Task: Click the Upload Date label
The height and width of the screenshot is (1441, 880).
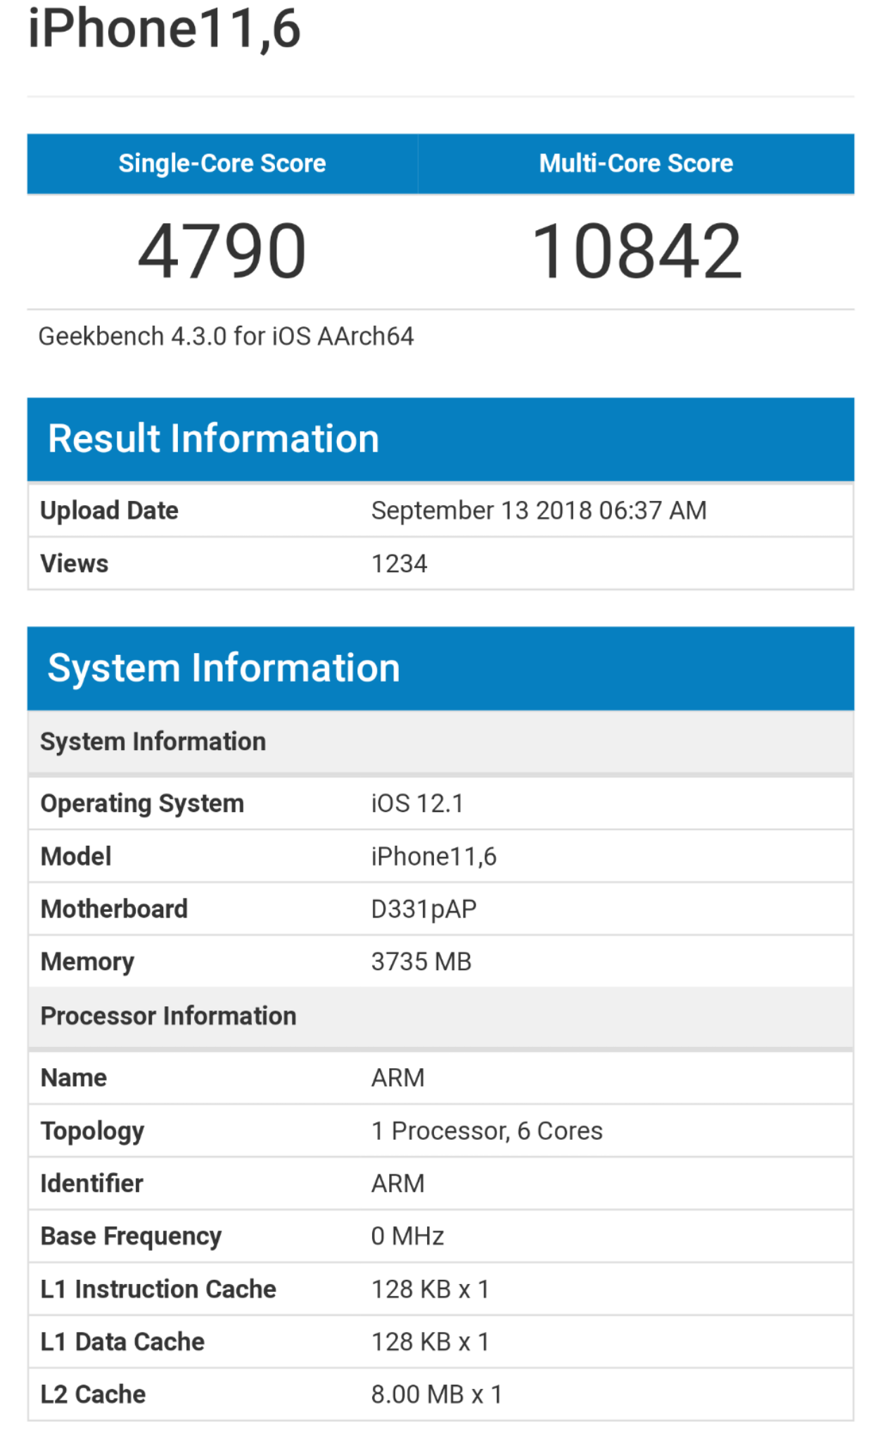Action: click(109, 510)
